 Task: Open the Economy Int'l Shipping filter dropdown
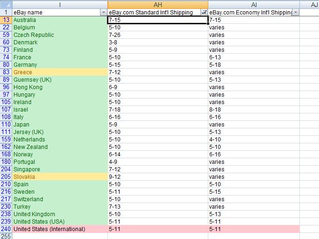pos(295,12)
